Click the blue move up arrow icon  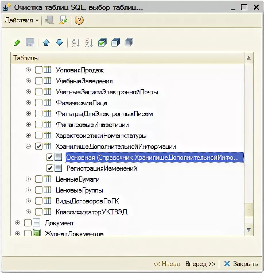46,43
